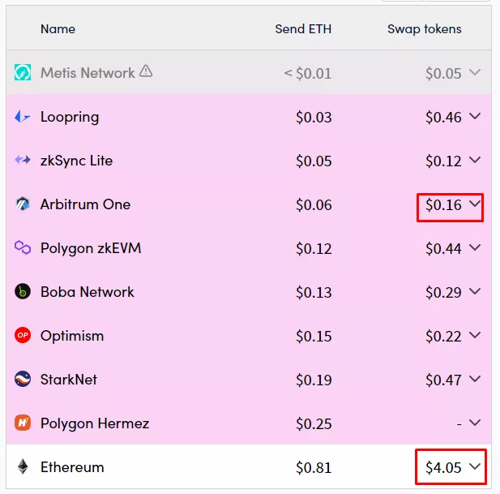
Task: Click the Metis Network warning triangle icon
Action: point(146,71)
